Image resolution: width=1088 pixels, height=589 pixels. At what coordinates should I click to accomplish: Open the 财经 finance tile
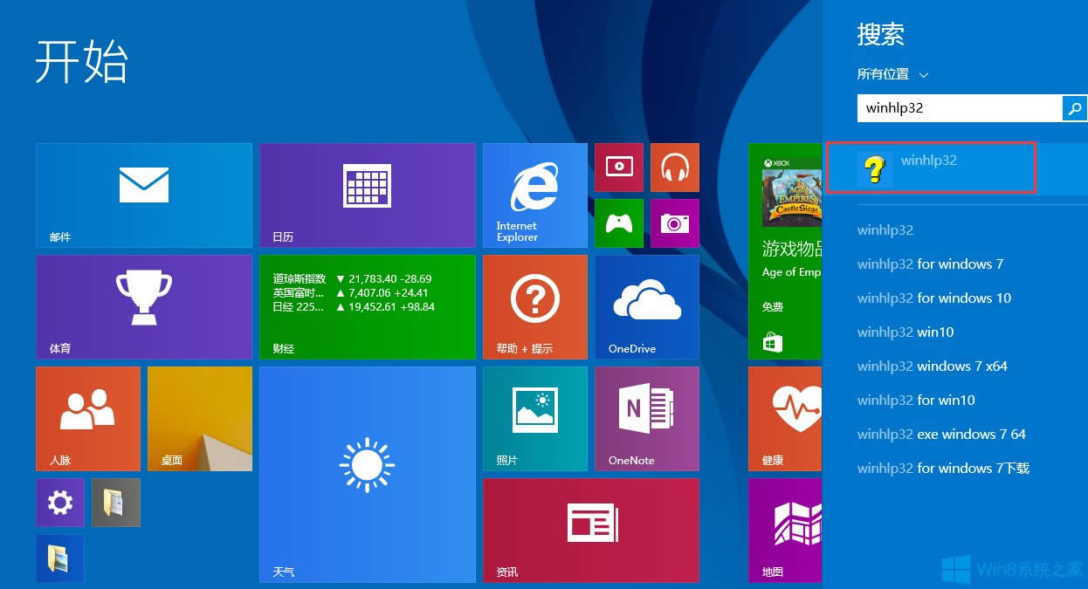(x=367, y=306)
